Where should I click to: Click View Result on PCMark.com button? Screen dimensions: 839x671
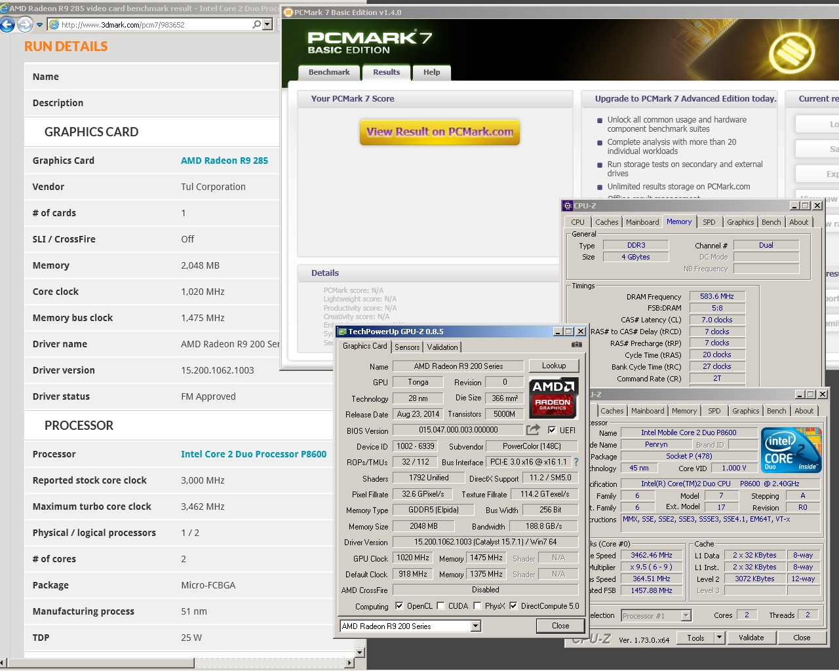(440, 132)
